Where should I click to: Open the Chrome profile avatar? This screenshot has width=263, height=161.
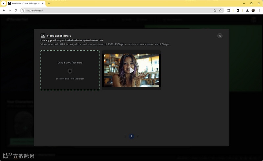(253, 11)
